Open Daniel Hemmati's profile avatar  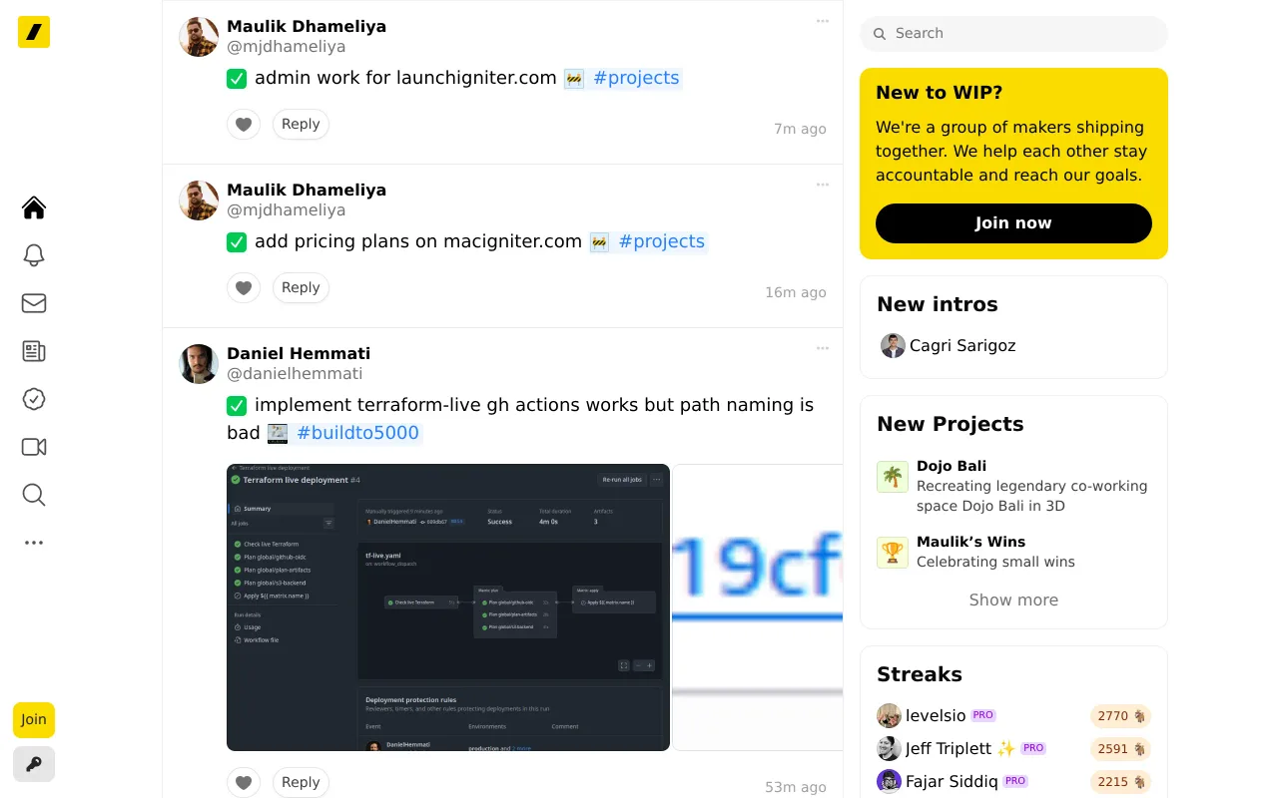pyautogui.click(x=199, y=364)
